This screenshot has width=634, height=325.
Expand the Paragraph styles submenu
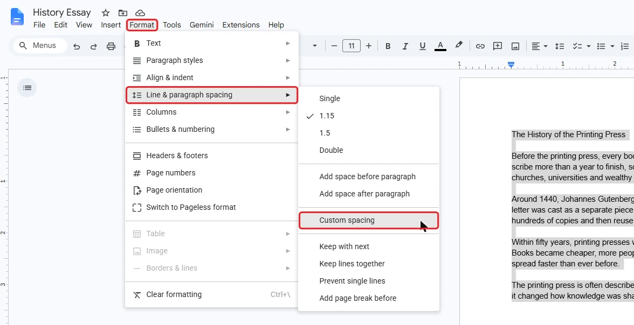pyautogui.click(x=212, y=61)
